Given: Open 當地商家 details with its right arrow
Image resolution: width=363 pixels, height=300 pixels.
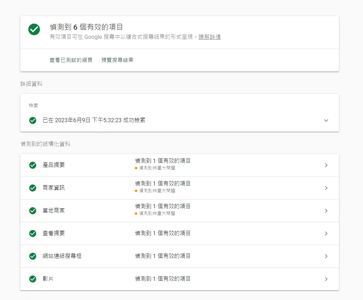Looking at the screenshot, I should [x=326, y=211].
